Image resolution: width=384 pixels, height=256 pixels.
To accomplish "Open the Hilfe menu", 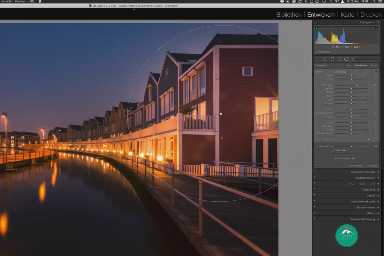I will click(x=31, y=2).
